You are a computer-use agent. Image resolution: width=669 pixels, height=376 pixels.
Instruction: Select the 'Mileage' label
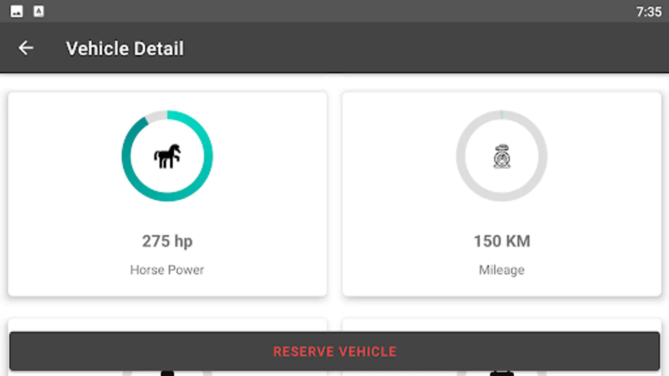pyautogui.click(x=502, y=270)
